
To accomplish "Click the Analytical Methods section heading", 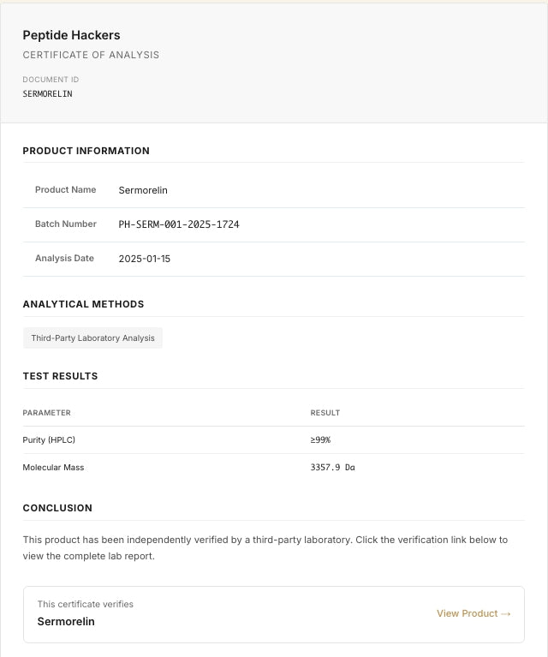I will pyautogui.click(x=83, y=304).
